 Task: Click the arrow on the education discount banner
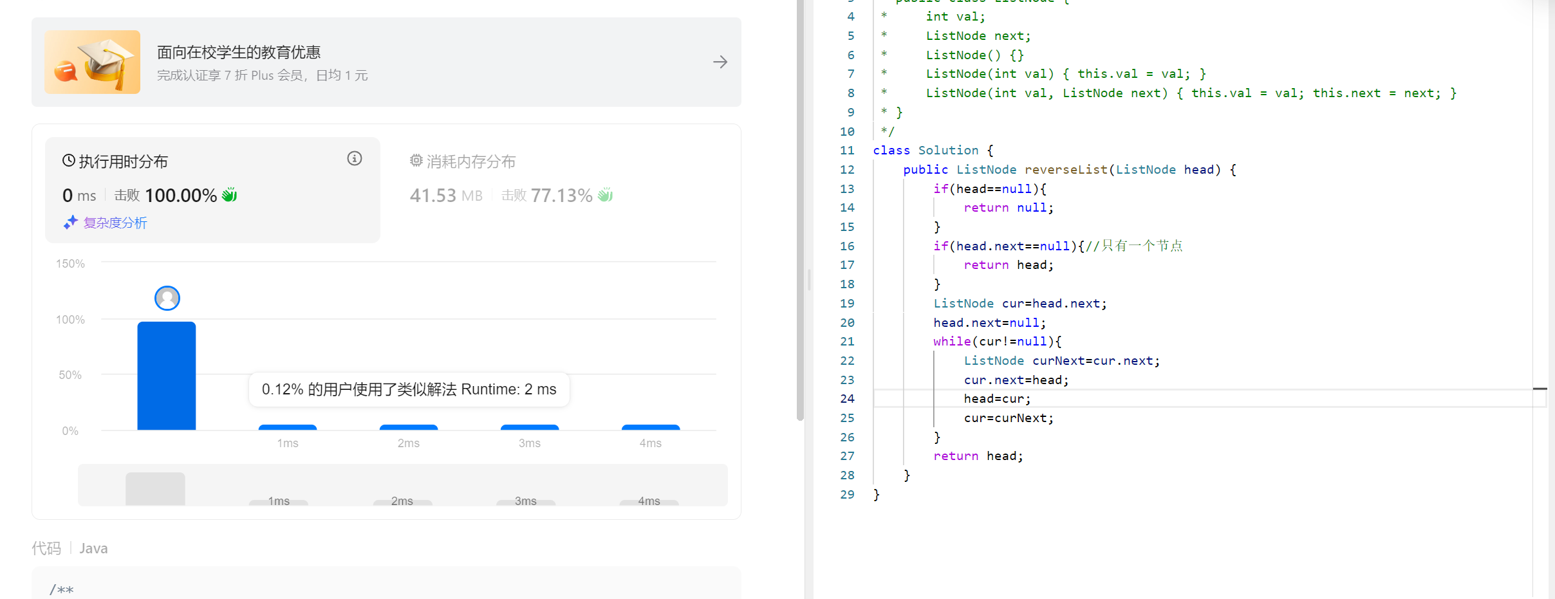click(x=719, y=62)
